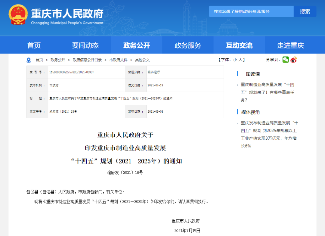Go to the 政务服务 section

tap(187, 45)
